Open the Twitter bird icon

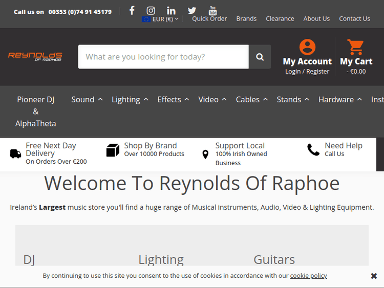191,10
